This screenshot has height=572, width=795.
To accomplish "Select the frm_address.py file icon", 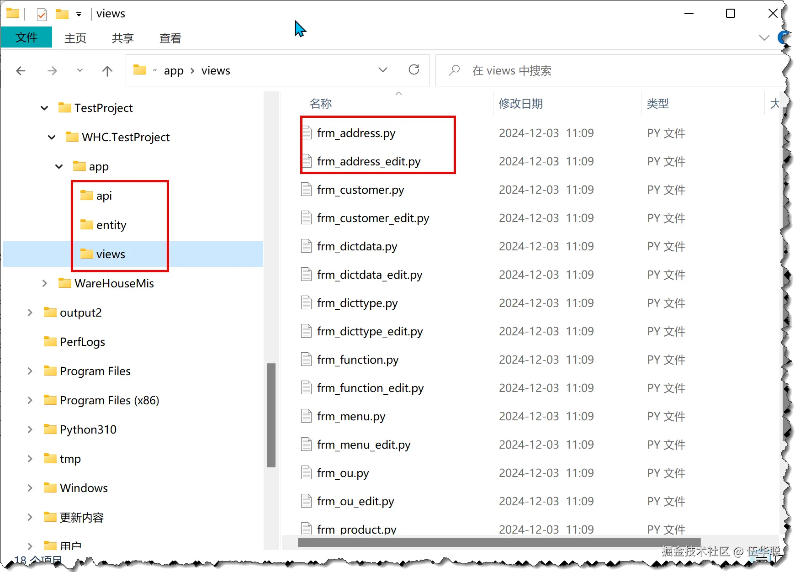I will (x=306, y=132).
